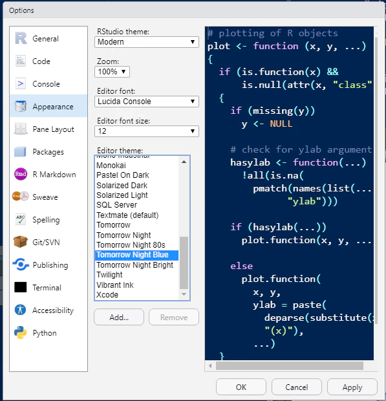This screenshot has height=401, width=386.
Task: Open Editor font size dropdown
Action: (x=147, y=131)
